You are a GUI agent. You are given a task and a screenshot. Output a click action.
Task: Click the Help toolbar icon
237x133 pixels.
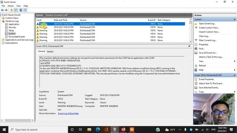pyautogui.click(x=21, y=10)
